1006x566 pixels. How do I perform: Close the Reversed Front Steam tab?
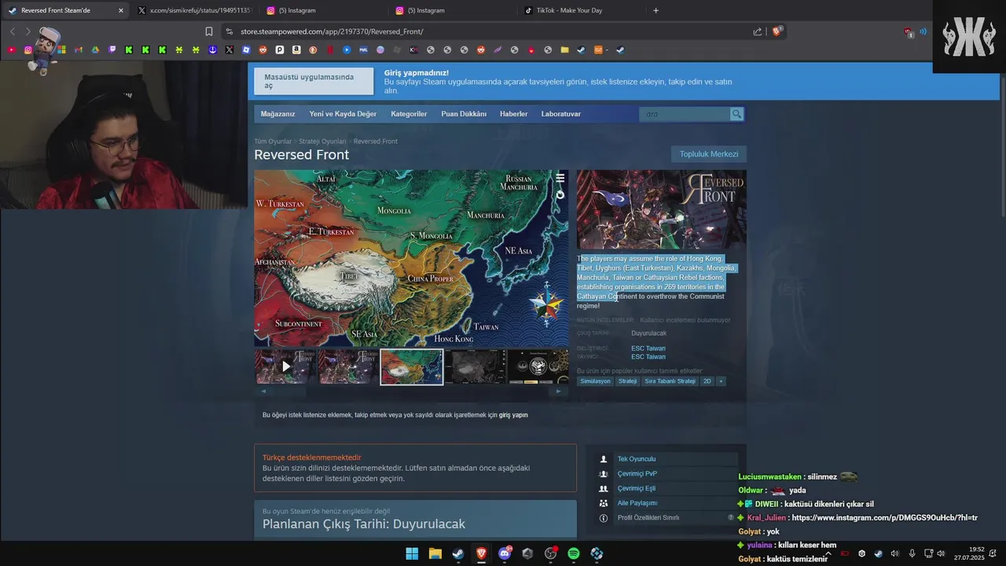(120, 10)
